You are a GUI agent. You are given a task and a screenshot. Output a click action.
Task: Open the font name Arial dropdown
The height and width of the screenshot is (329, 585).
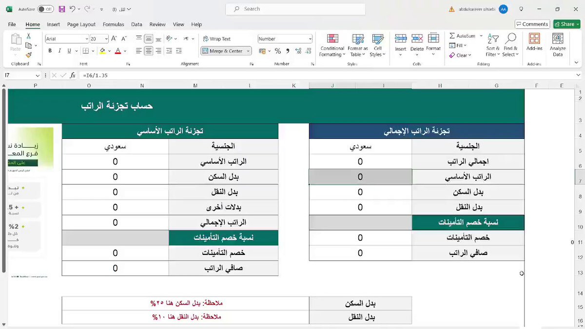[87, 39]
